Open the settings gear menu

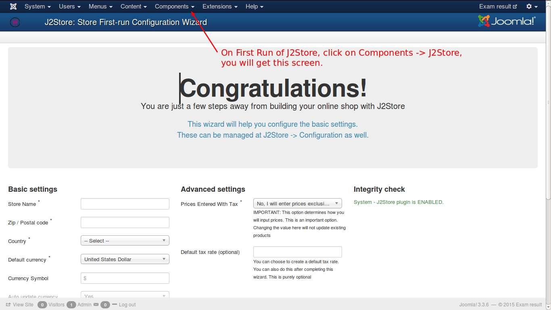(x=532, y=6)
